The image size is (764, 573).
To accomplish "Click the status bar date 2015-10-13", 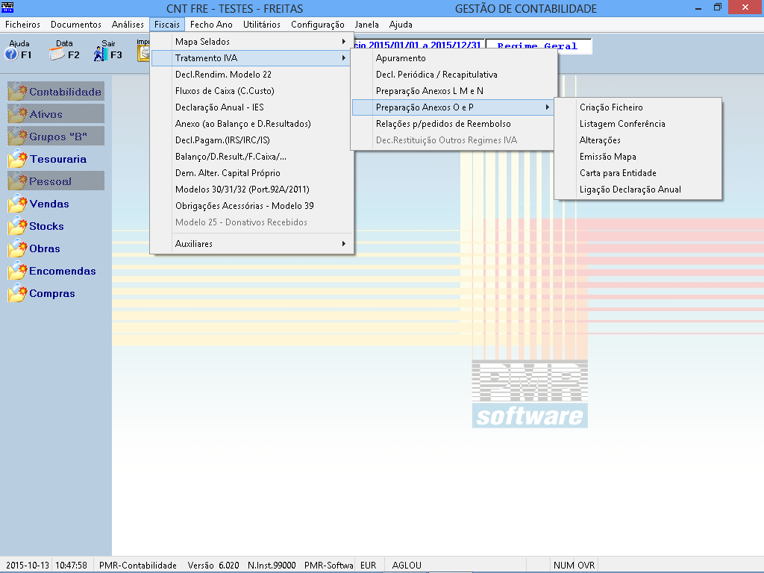I will tap(28, 566).
